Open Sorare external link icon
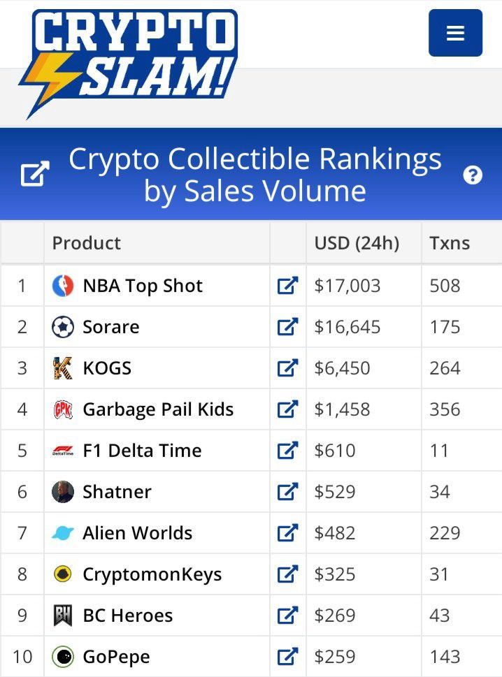This screenshot has height=677, width=502. 288,327
